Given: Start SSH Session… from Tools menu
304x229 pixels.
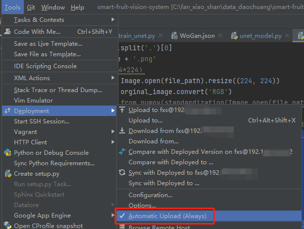Looking at the screenshot, I should click(59, 121).
